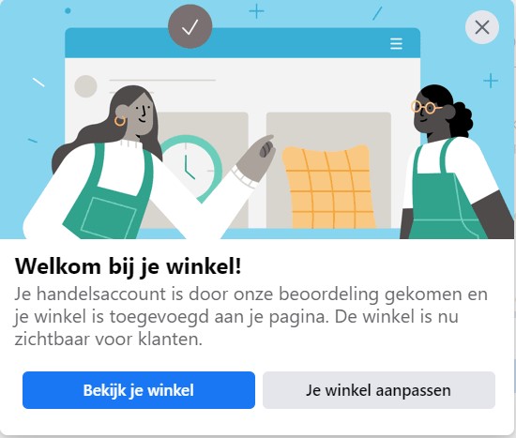This screenshot has height=438, width=516.
Task: Click the blue header bar of mock window
Action: pyautogui.click(x=243, y=43)
